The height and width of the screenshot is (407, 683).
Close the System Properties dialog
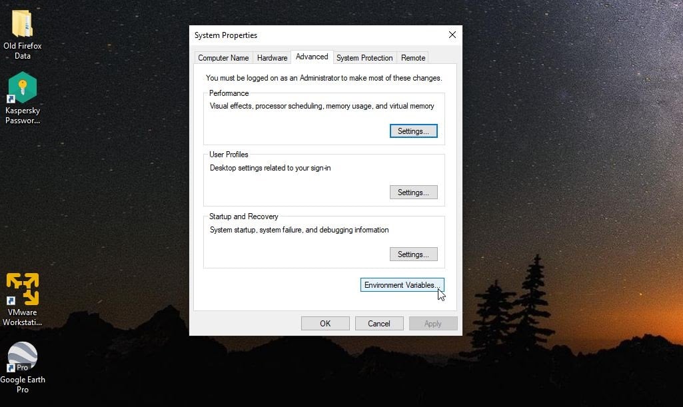(x=452, y=35)
